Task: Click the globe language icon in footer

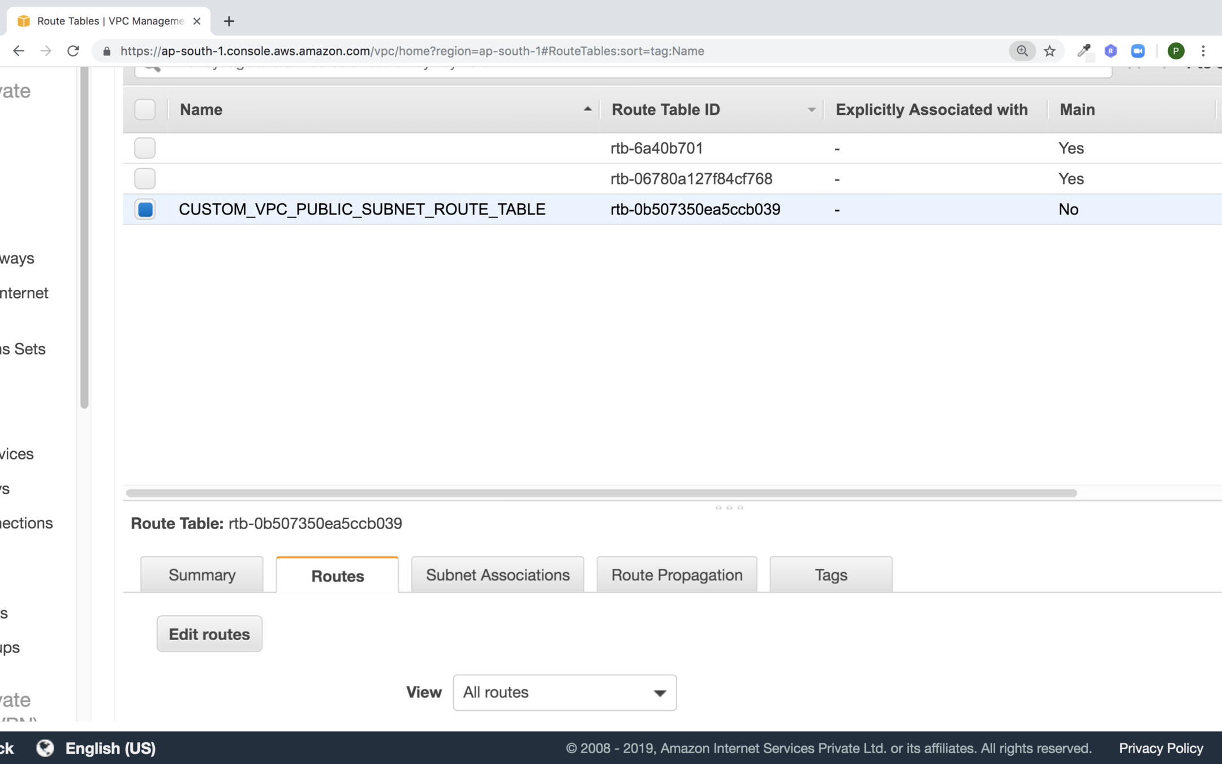Action: pyautogui.click(x=45, y=748)
